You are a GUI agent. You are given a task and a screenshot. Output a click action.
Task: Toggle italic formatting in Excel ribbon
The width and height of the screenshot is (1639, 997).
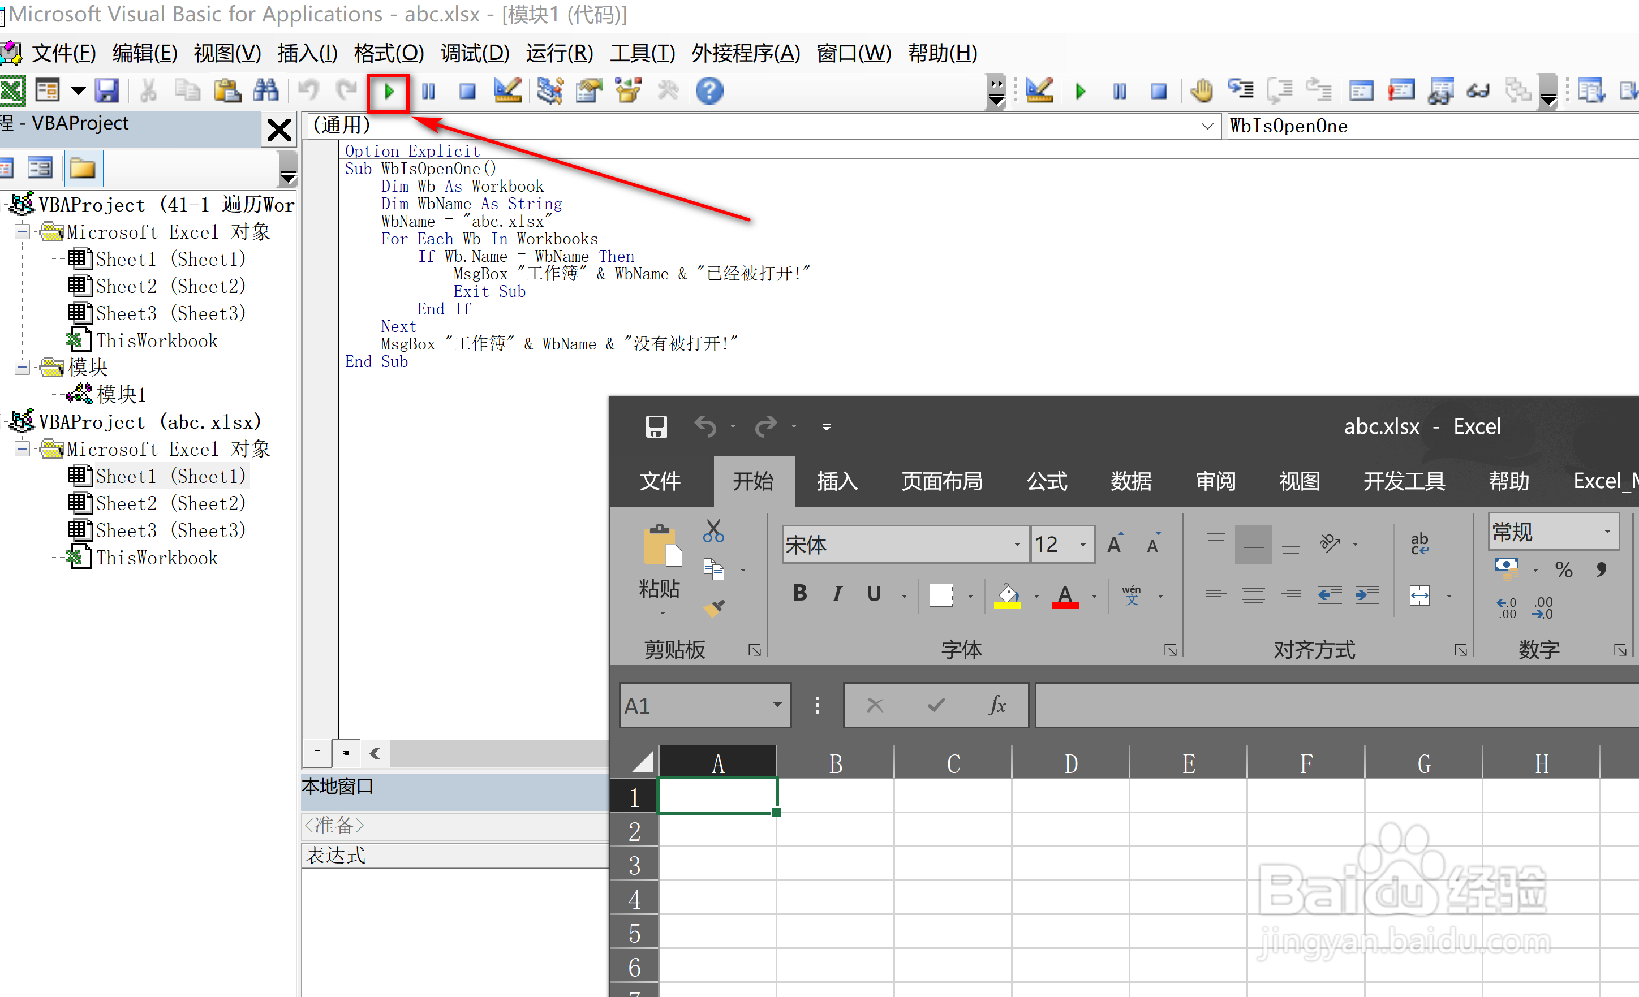click(837, 593)
